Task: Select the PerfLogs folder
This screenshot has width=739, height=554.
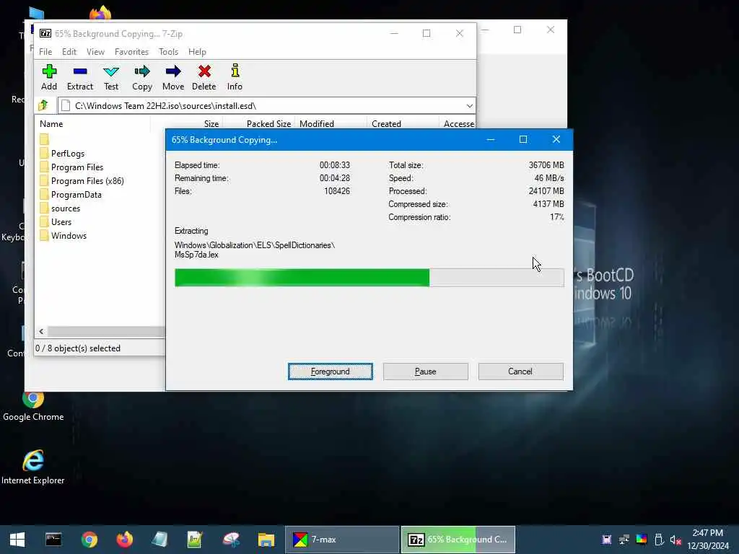Action: coord(67,154)
